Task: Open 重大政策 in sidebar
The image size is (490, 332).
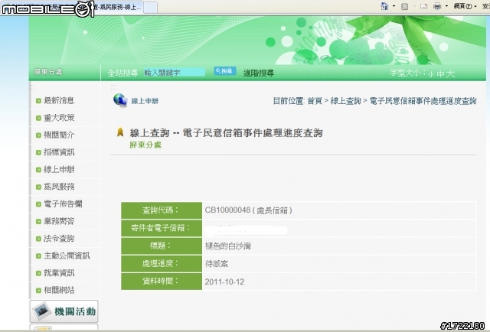Action: 59,118
